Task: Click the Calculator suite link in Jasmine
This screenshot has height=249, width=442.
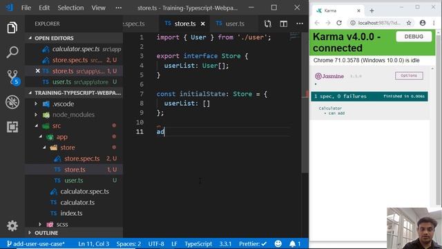Action: [330, 108]
